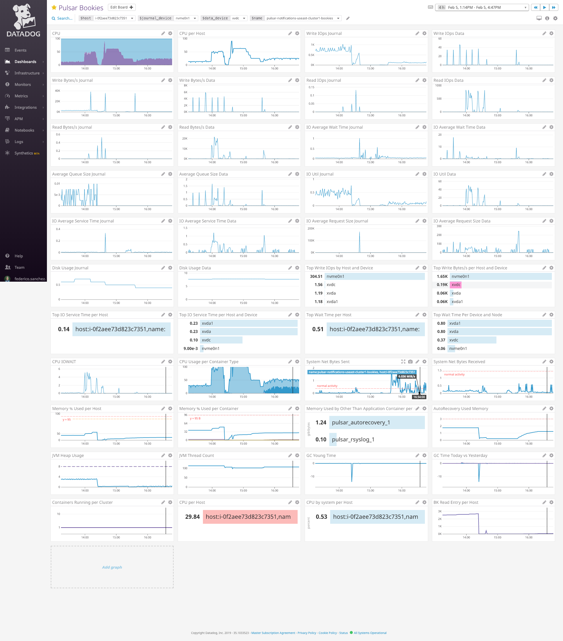Edit Top Wait Time per Host pencil
This screenshot has width=563, height=641.
coord(417,314)
